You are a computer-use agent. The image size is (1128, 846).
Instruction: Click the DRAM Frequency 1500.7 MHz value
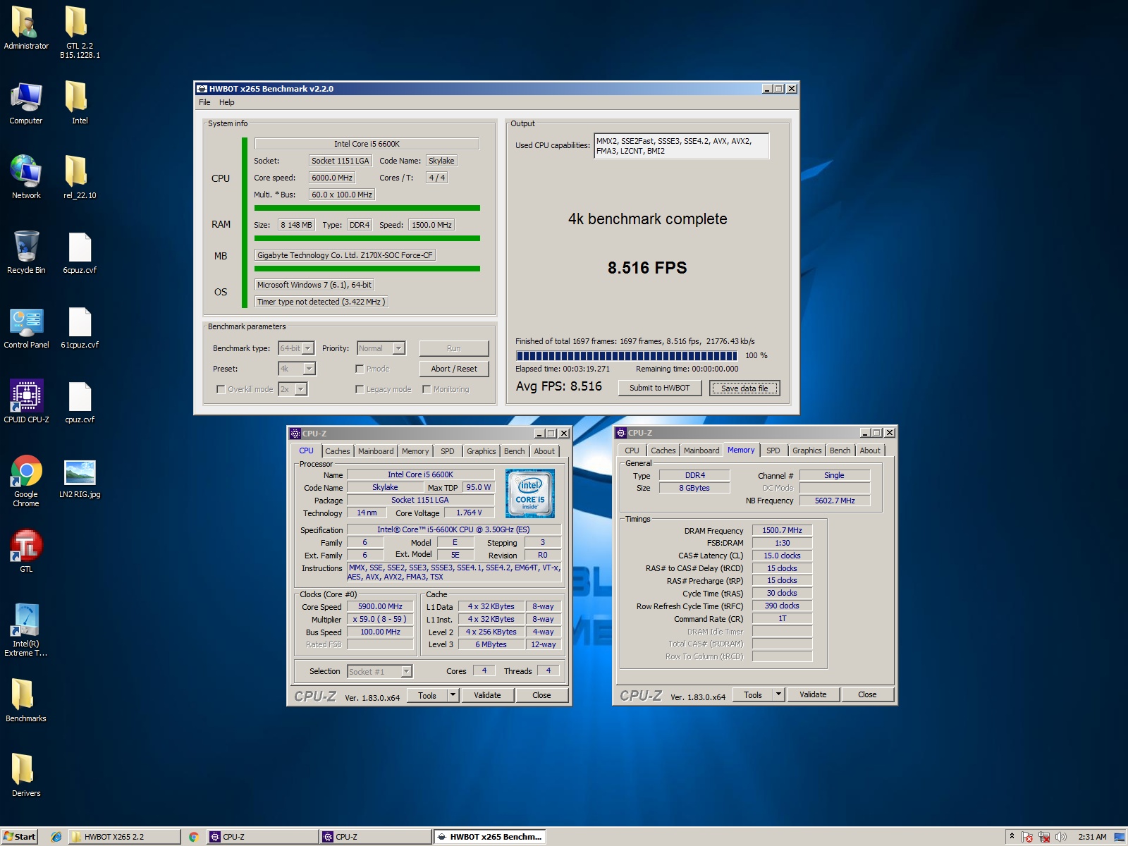pyautogui.click(x=782, y=530)
